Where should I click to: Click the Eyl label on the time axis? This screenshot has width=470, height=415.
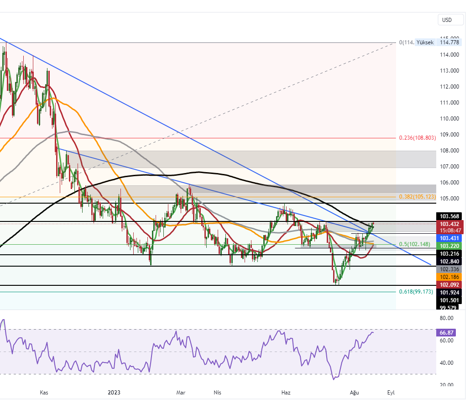(x=391, y=392)
